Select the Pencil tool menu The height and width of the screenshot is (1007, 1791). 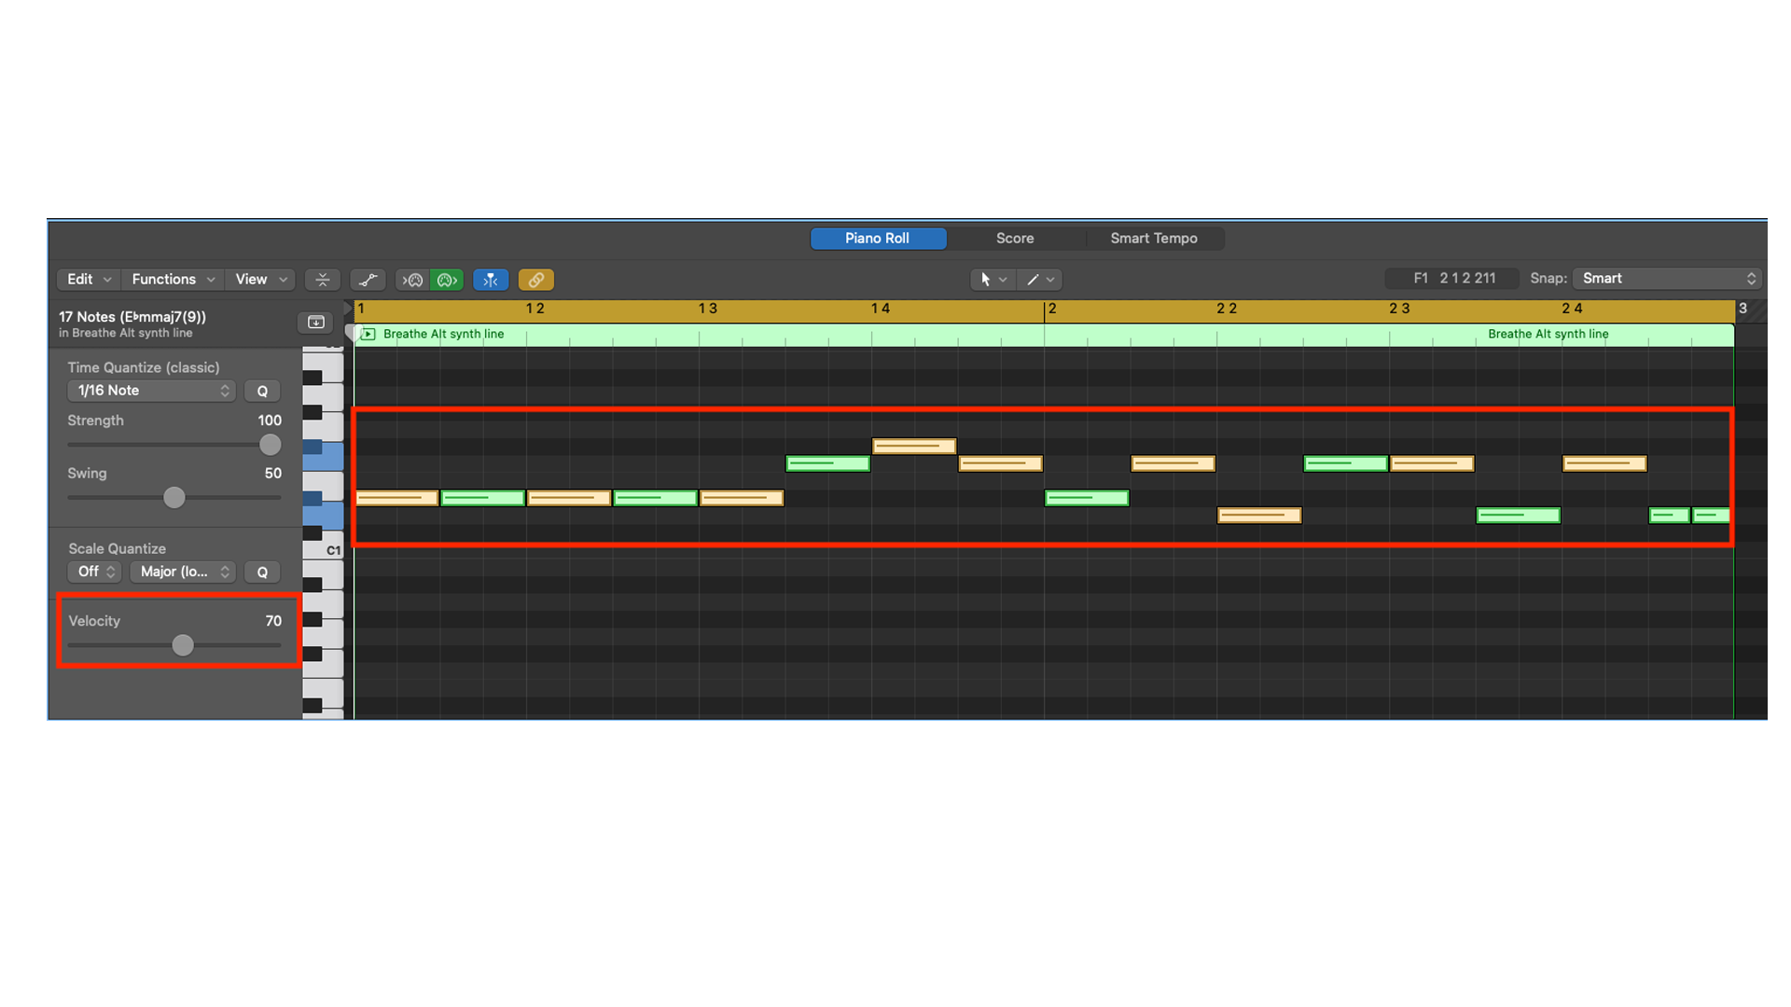1039,280
